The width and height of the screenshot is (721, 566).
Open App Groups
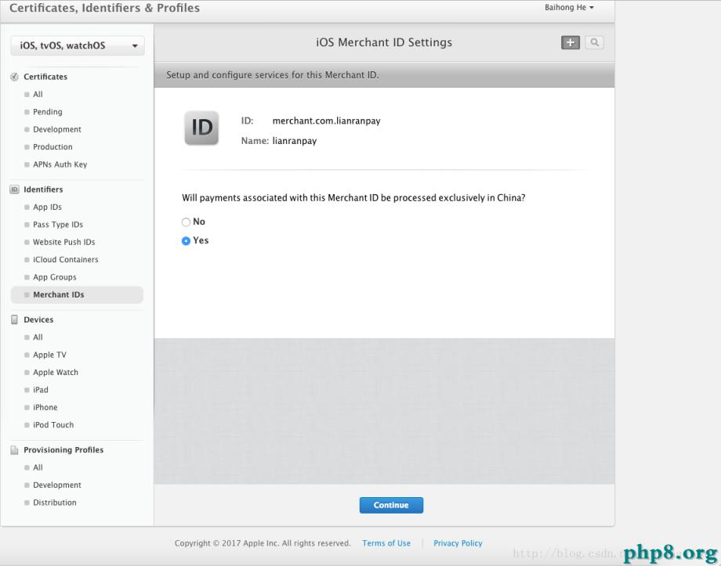[x=54, y=277]
